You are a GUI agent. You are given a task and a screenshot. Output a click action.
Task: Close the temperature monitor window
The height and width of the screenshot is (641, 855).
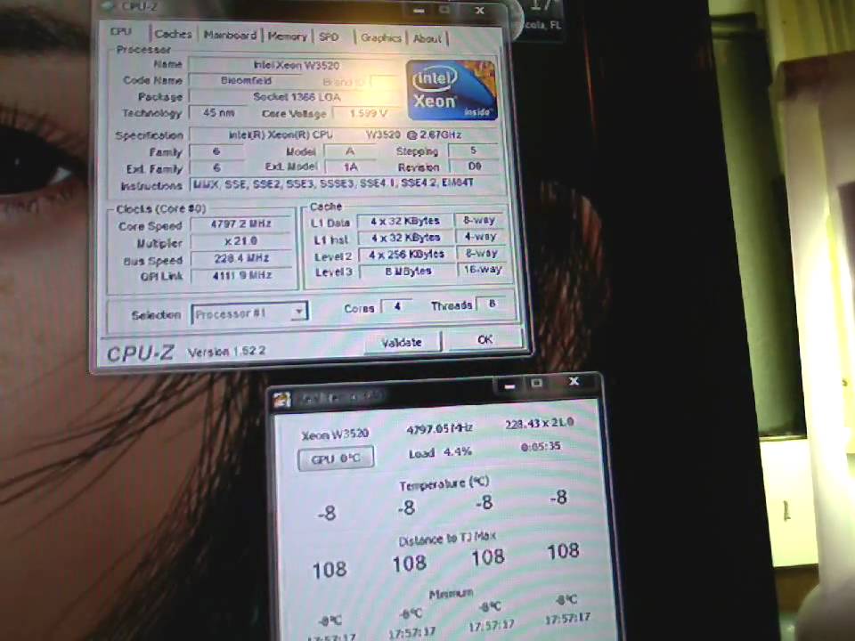click(574, 382)
